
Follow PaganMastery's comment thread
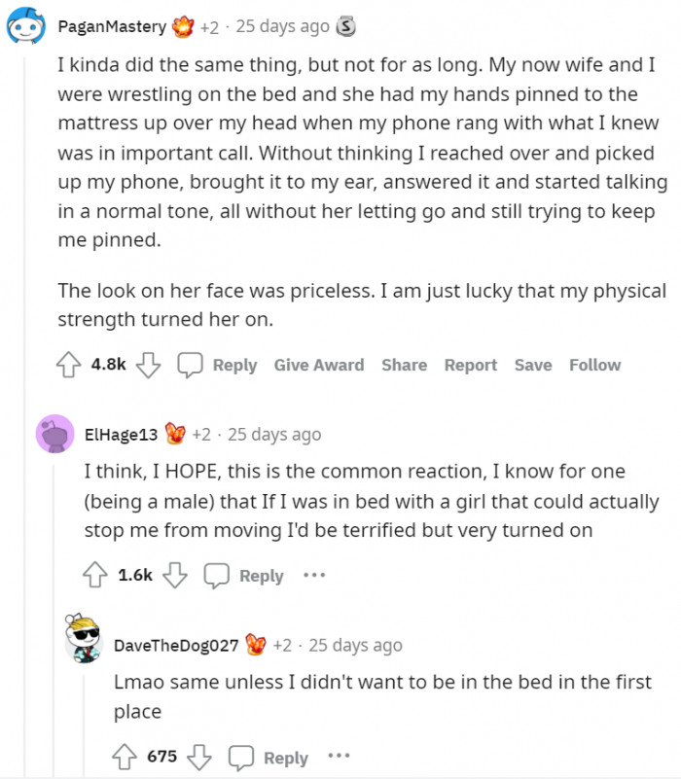coord(594,366)
